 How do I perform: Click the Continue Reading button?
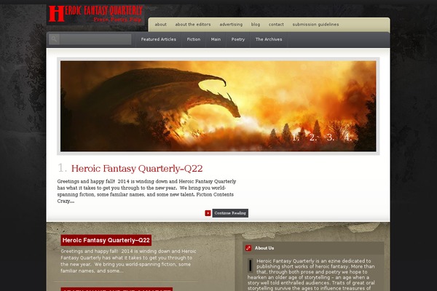230,213
